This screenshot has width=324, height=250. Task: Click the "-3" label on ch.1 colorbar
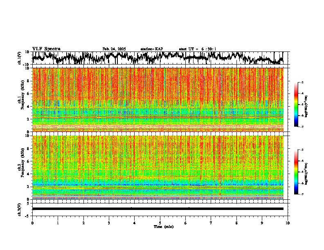click(301, 82)
